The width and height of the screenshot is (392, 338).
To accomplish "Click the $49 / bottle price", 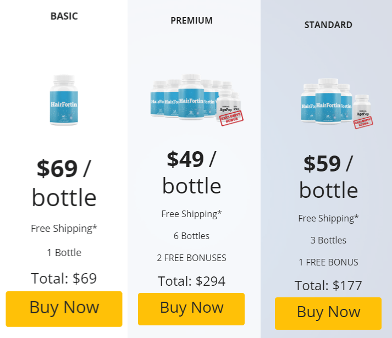I will point(191,173).
